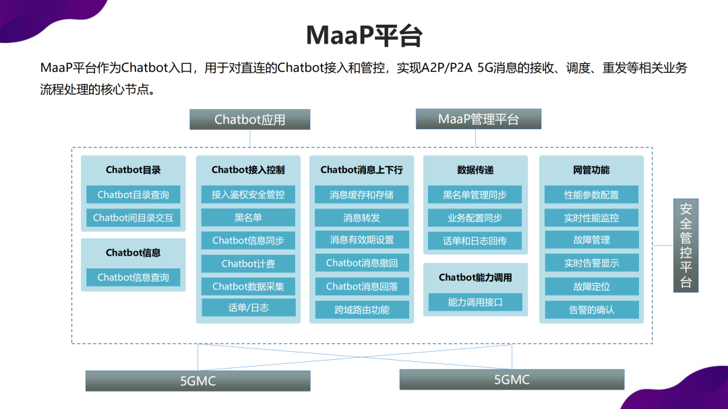
Task: Select '接入鉴权安全管控' box
Action: (248, 194)
